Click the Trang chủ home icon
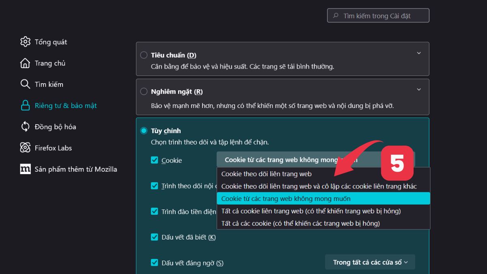This screenshot has width=487, height=274. coord(25,63)
